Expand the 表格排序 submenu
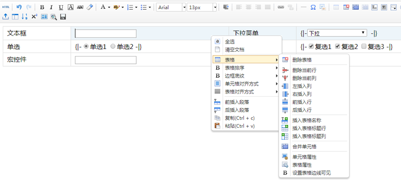This screenshot has height=181, width=401. pyautogui.click(x=246, y=68)
